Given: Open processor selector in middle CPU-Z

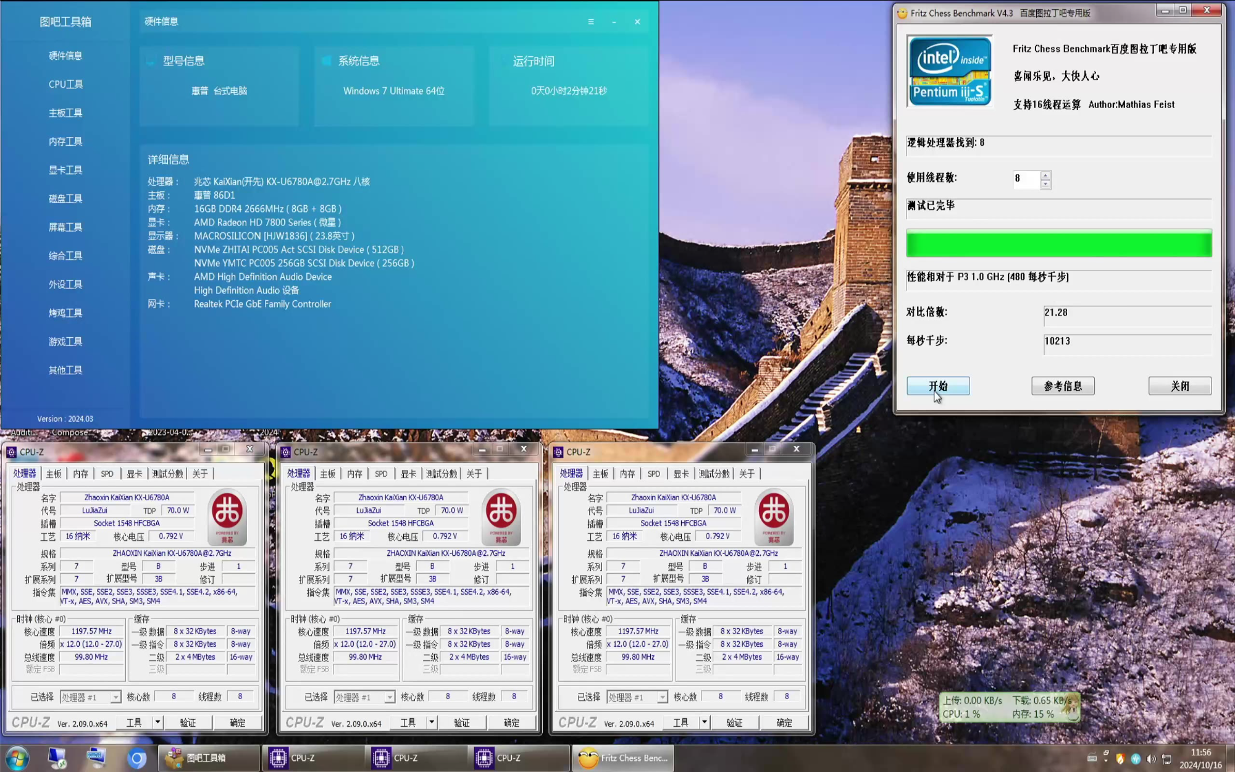Looking at the screenshot, I should tap(364, 697).
